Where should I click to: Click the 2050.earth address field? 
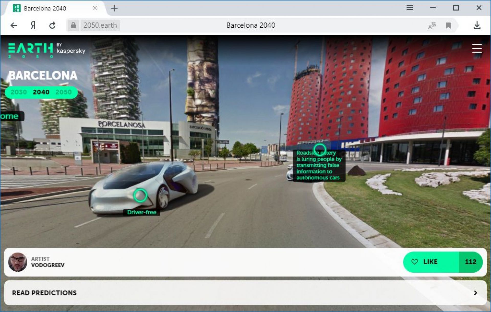pyautogui.click(x=100, y=25)
